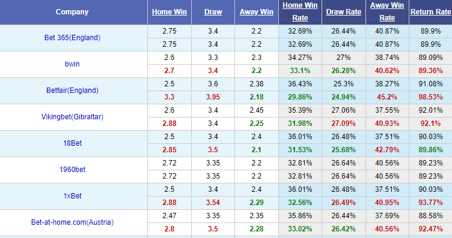The width and height of the screenshot is (452, 238).
Task: Sort by Away Win column header
Action: pyautogui.click(x=256, y=12)
